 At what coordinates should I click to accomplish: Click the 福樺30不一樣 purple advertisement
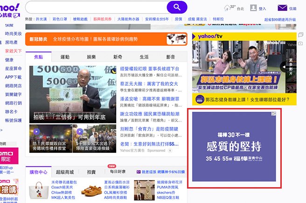[234, 147]
